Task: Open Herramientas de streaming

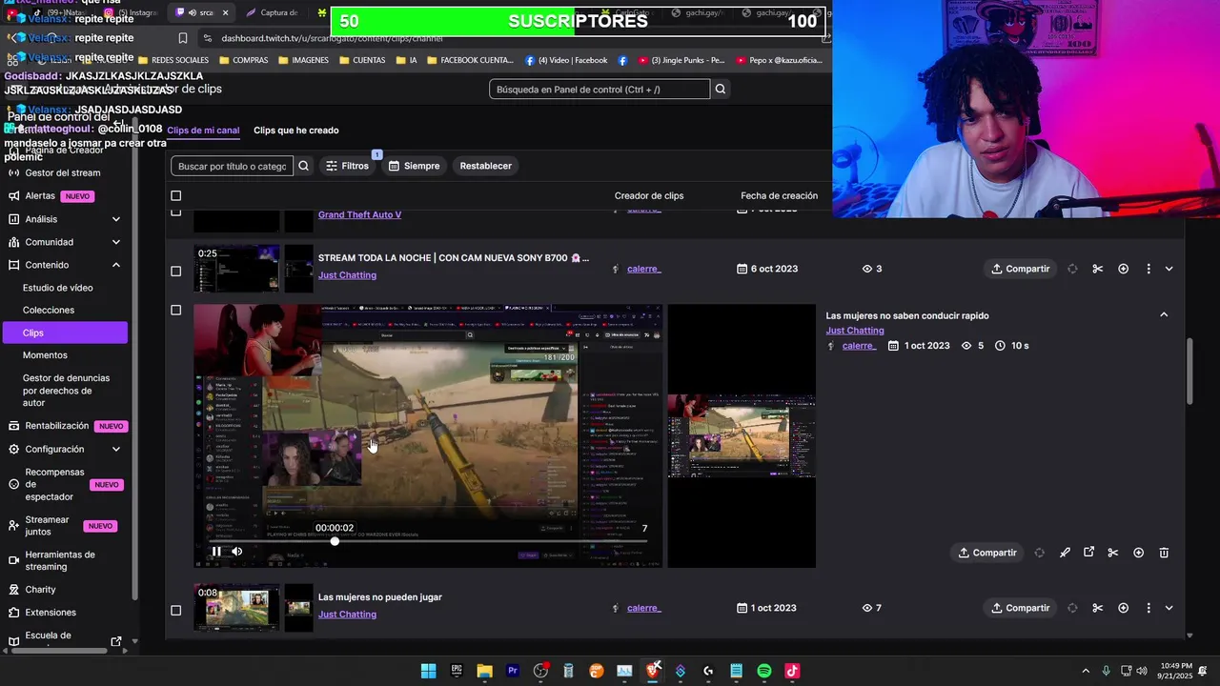Action: click(60, 560)
